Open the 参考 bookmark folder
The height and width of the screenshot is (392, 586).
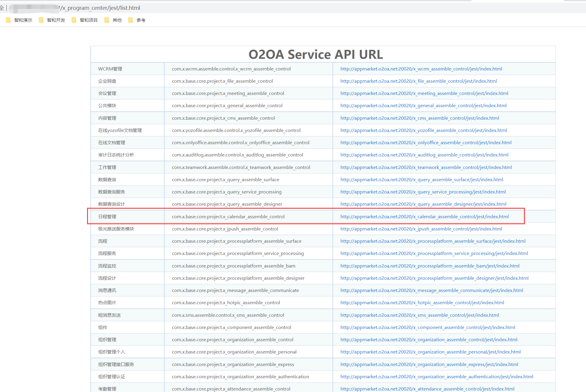pos(137,20)
